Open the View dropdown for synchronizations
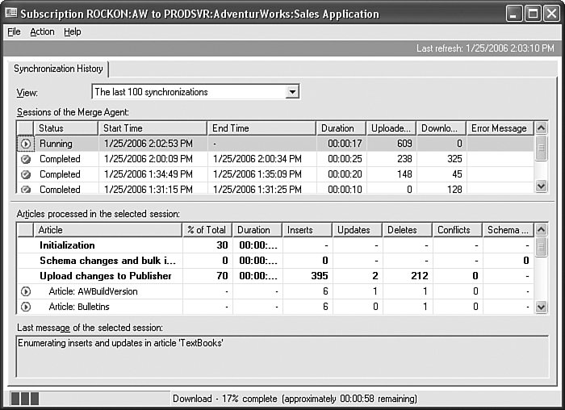The image size is (565, 410). click(x=292, y=92)
